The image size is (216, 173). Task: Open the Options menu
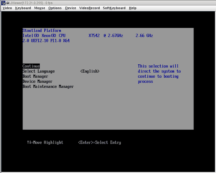coord(55,8)
